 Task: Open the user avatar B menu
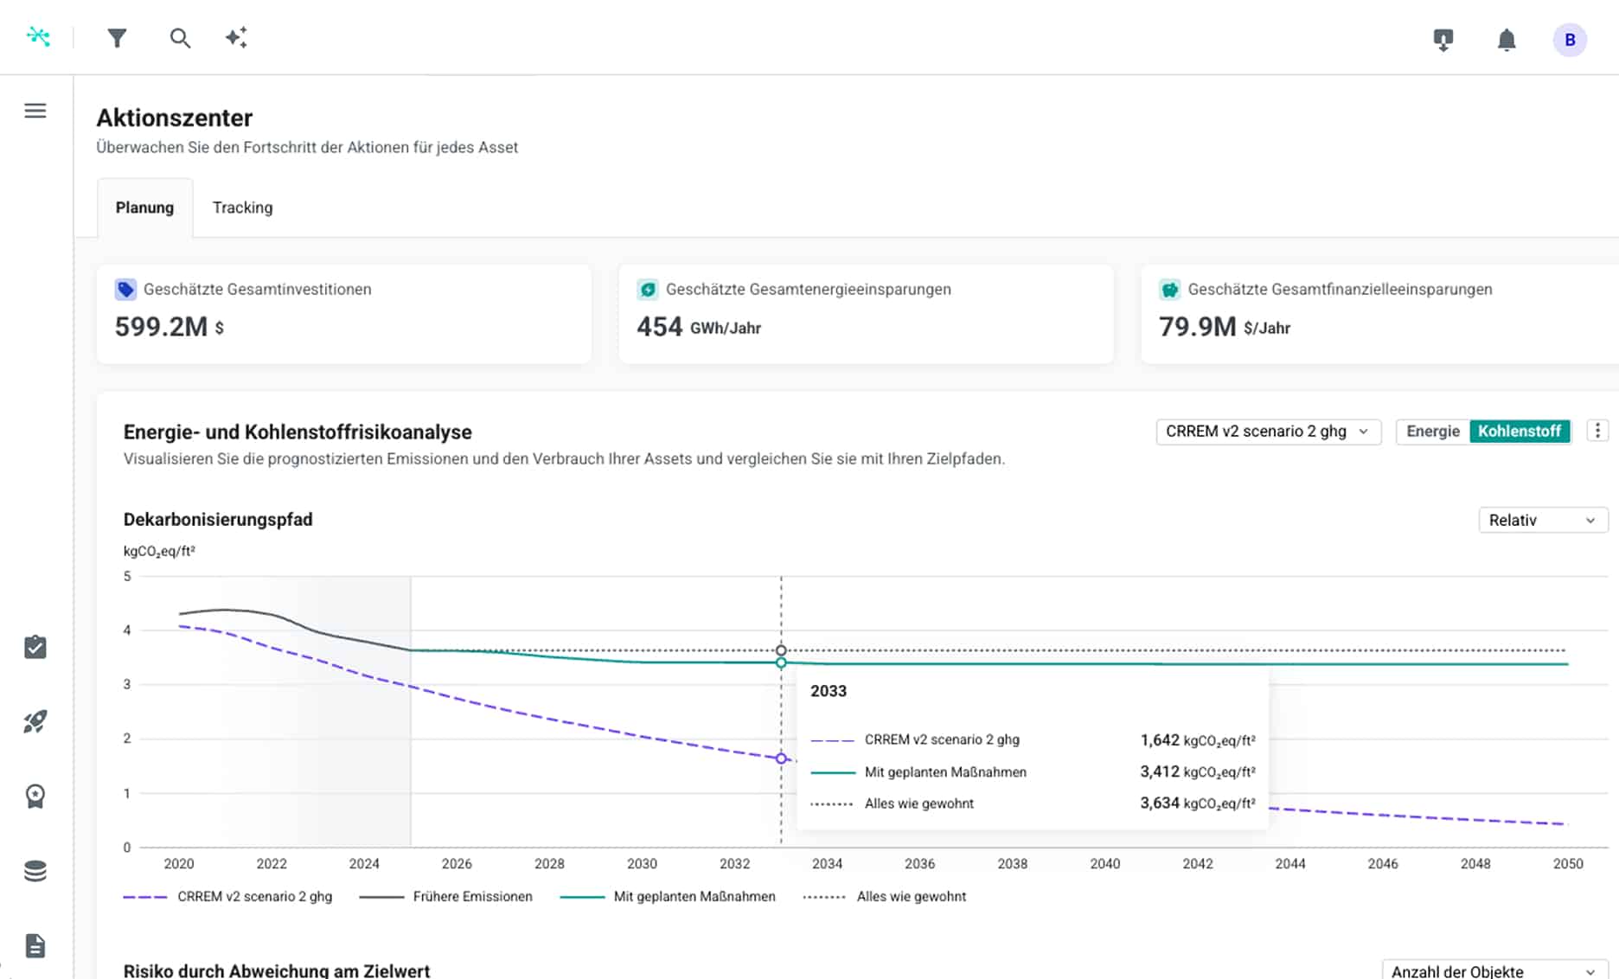point(1570,40)
